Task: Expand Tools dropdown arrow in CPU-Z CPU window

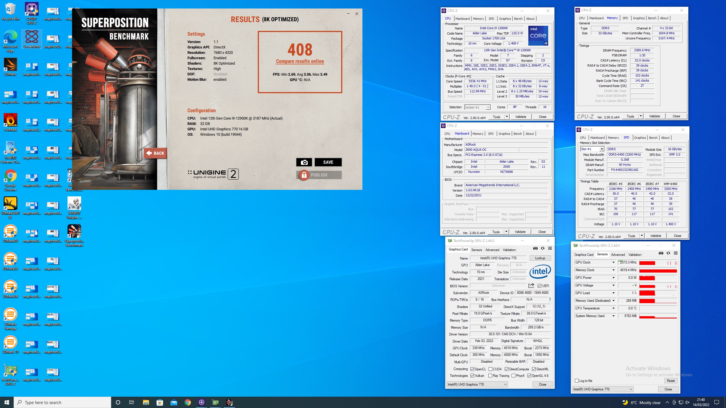Action: [507, 117]
